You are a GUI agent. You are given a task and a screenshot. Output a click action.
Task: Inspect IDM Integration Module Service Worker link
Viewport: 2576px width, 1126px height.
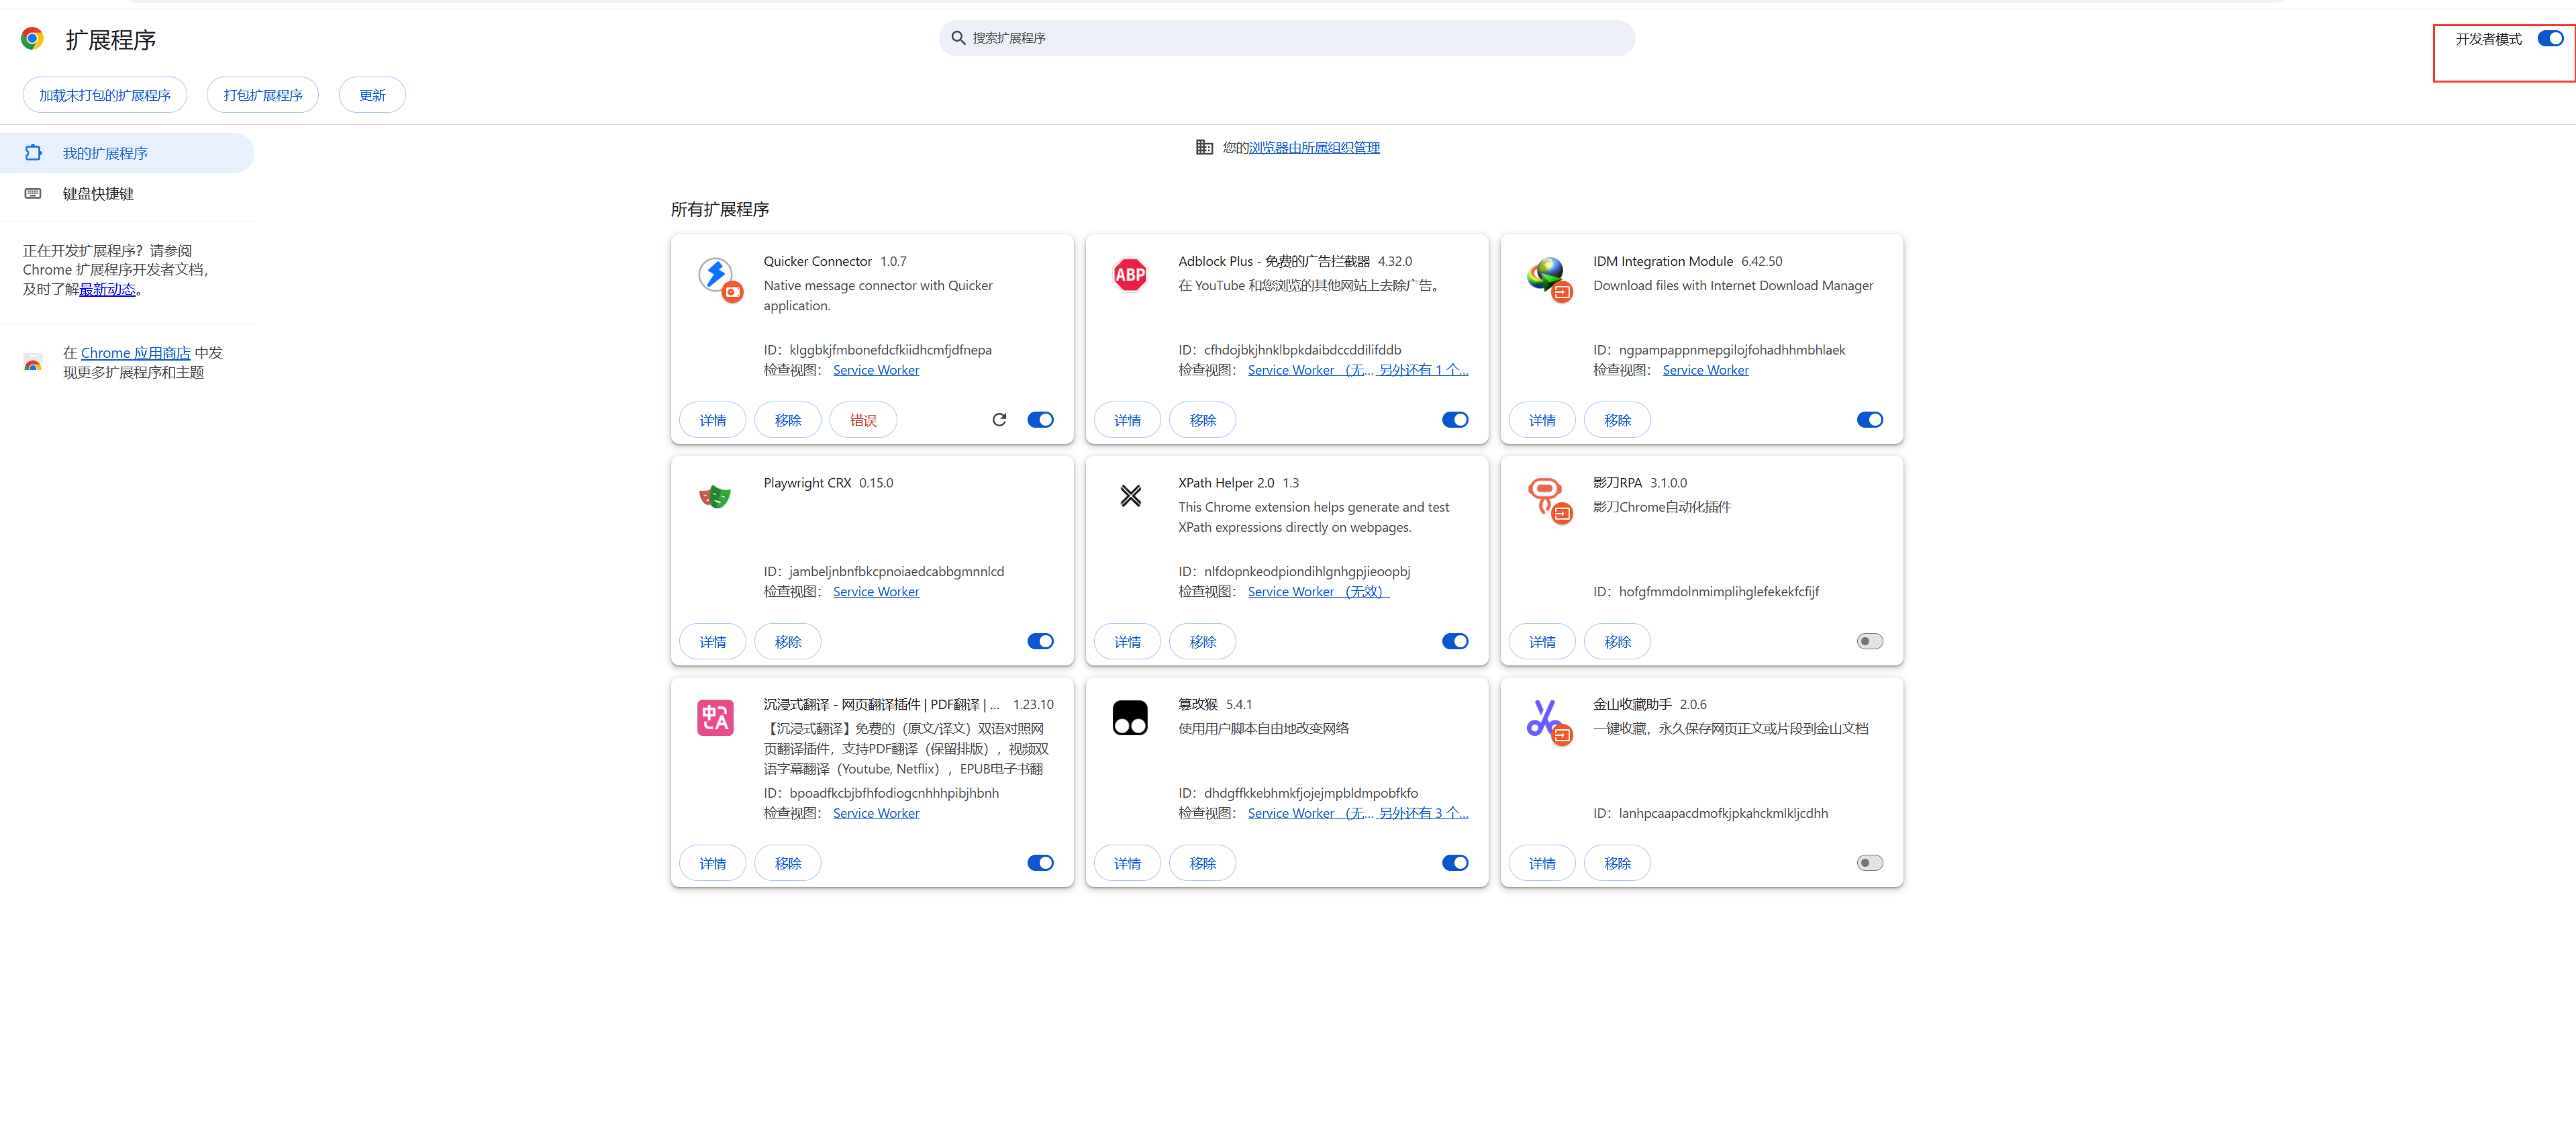(1706, 370)
